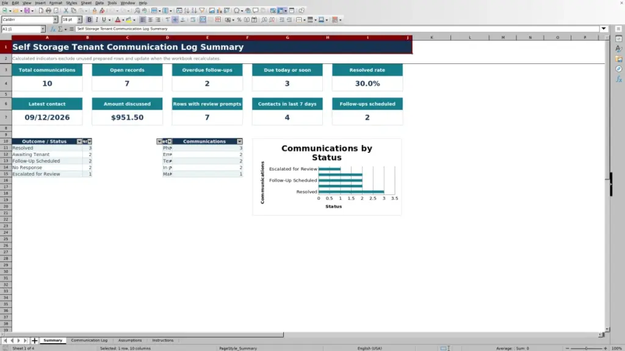Expand the formula bar using the arrow

(x=604, y=29)
